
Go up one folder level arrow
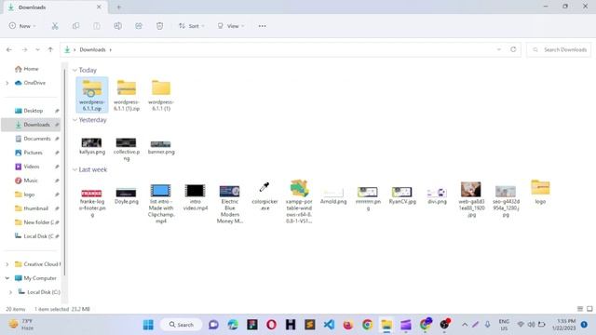point(50,49)
